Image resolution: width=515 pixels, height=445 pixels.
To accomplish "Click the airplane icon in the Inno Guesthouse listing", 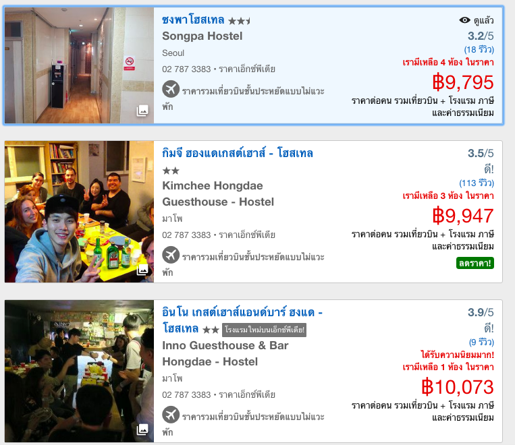I will pyautogui.click(x=171, y=415).
